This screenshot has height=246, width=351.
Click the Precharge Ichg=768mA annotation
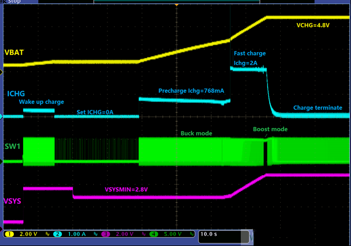pyautogui.click(x=191, y=91)
